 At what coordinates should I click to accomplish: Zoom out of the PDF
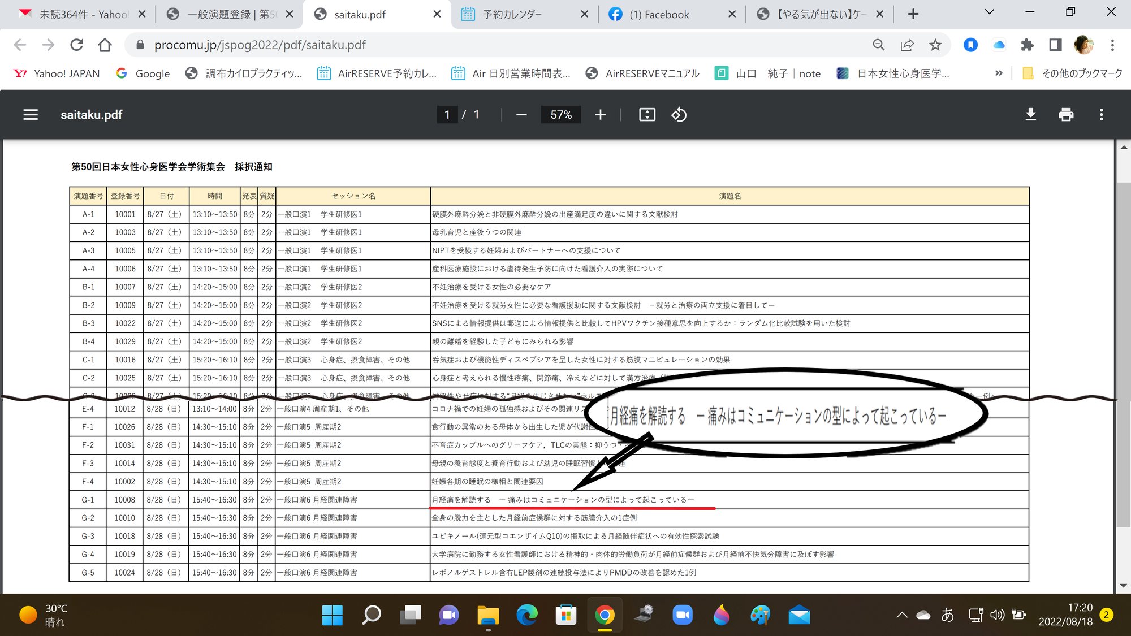[521, 114]
